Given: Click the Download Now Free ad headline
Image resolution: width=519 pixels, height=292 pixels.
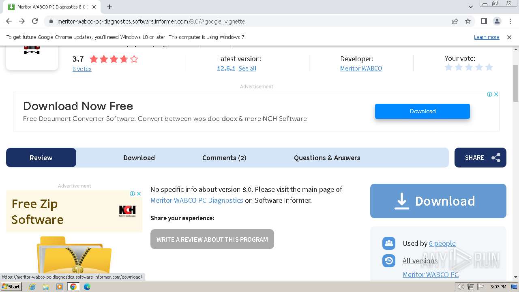Looking at the screenshot, I should pos(78,106).
